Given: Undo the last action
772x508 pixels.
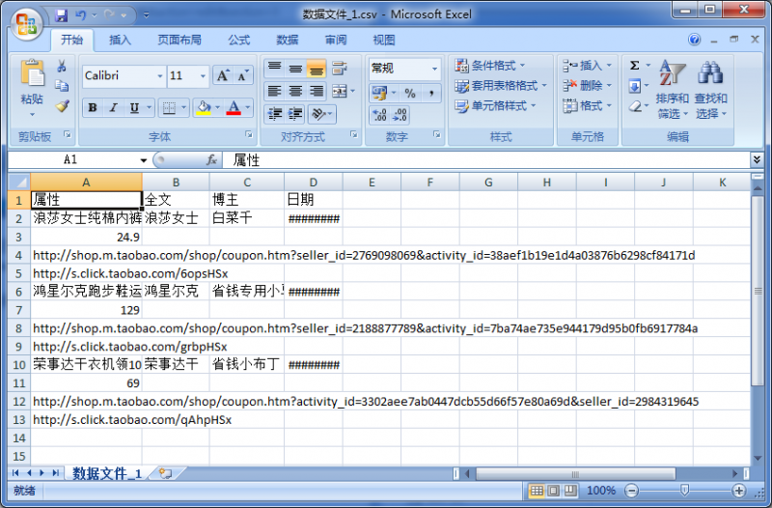Looking at the screenshot, I should coord(80,15).
